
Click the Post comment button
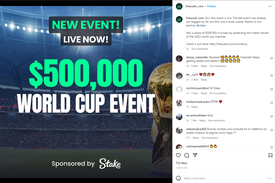[269, 178]
